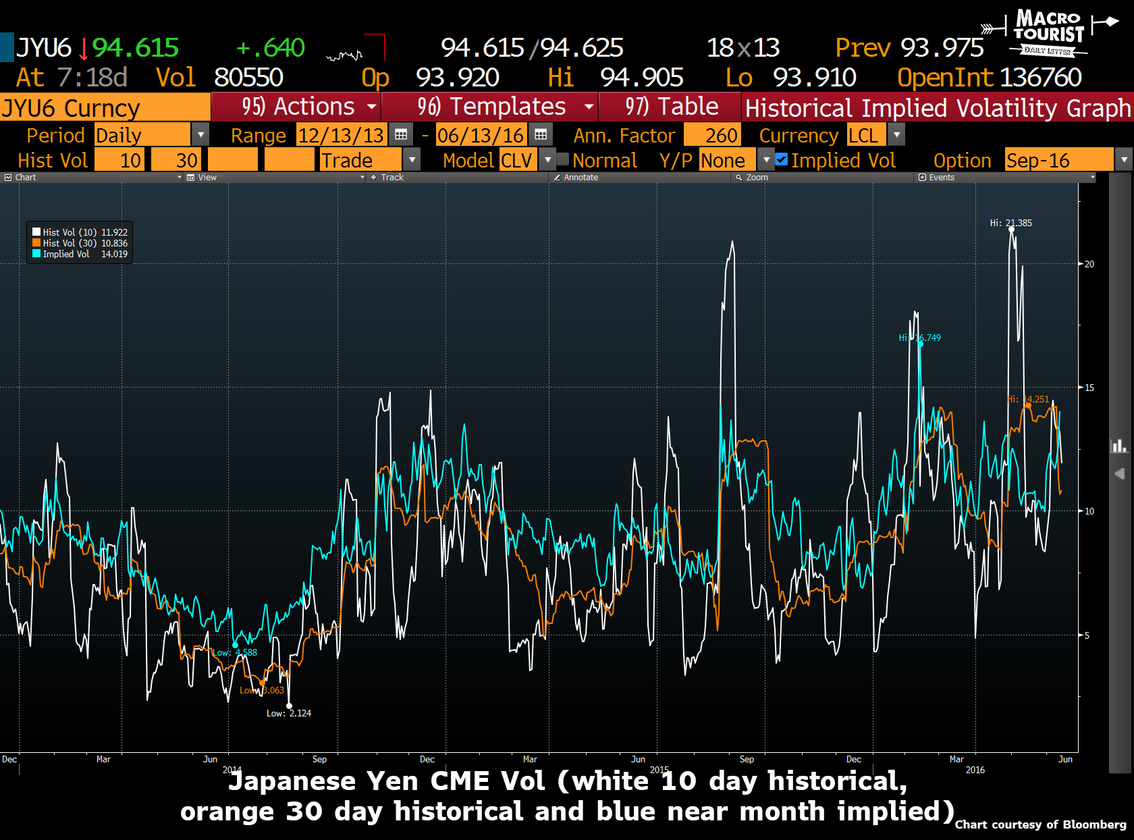Click the Low: 3.063 chart label
This screenshot has height=840, width=1134.
(x=262, y=690)
